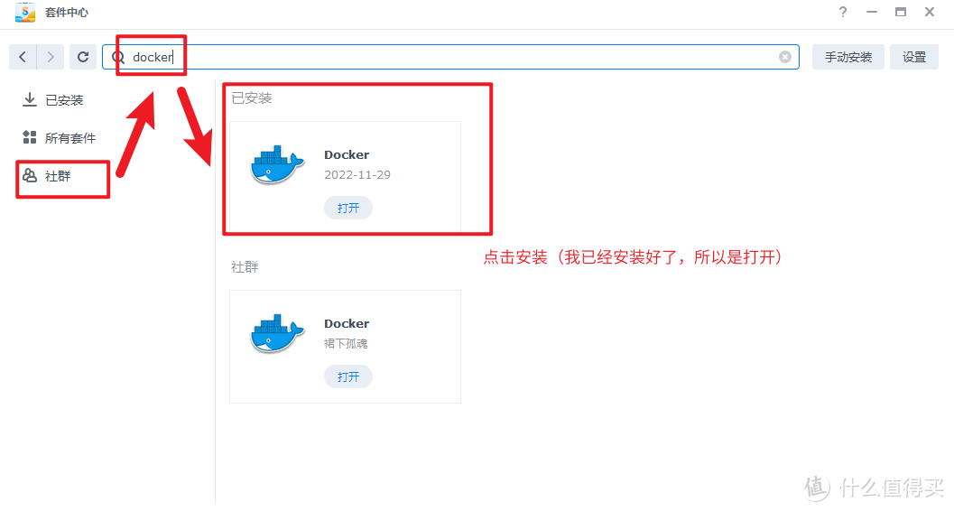Click the search field containing docker
This screenshot has width=954, height=511.
point(450,57)
